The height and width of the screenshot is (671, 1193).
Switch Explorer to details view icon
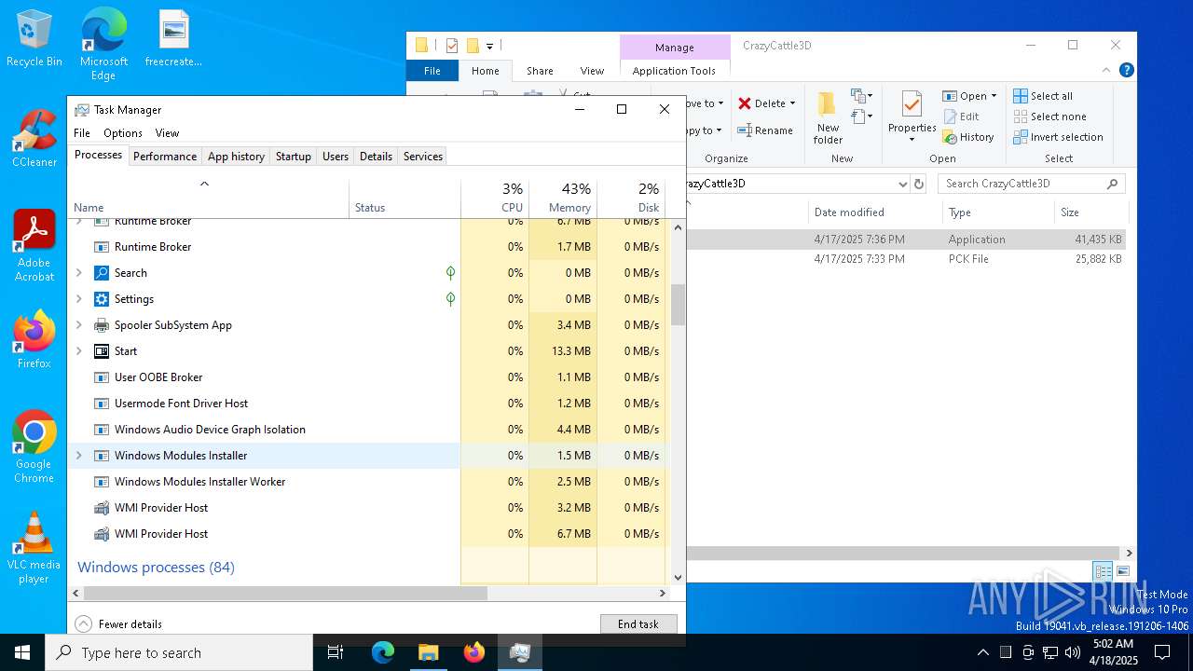pos(1104,571)
